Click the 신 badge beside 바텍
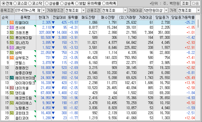Screen dimensions: 202x122 tap(12, 53)
